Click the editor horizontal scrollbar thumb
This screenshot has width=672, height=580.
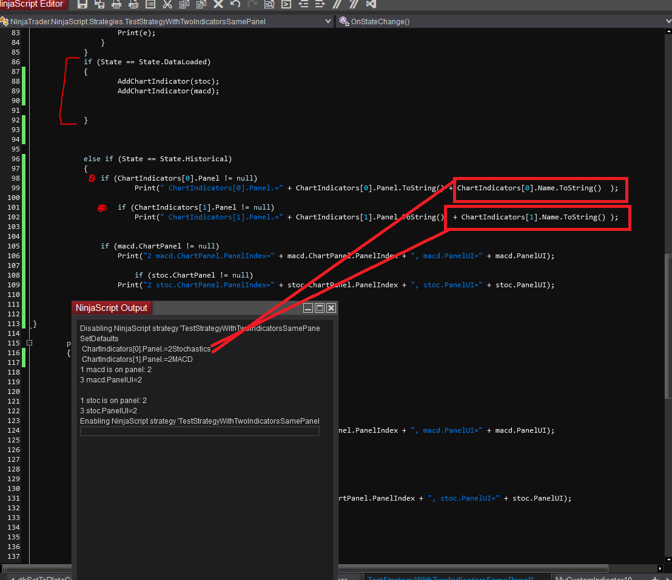pos(305,568)
